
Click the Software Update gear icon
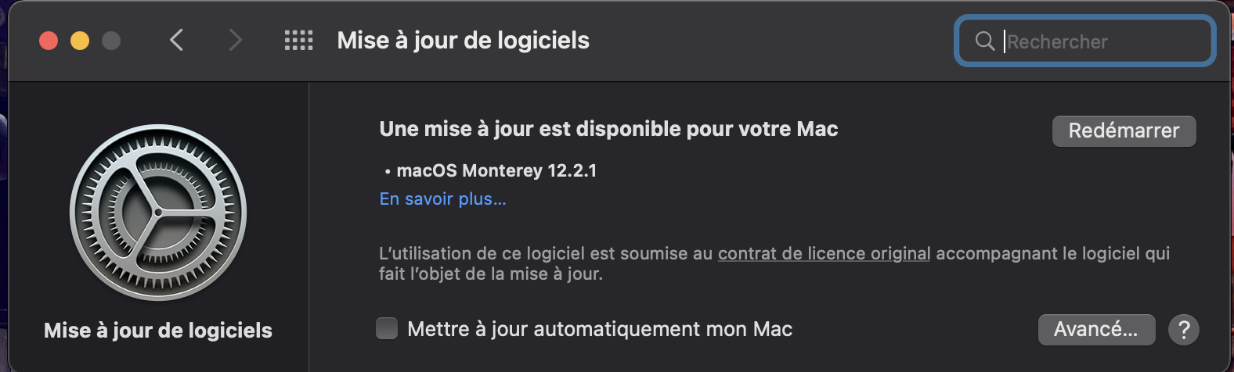[x=158, y=213]
